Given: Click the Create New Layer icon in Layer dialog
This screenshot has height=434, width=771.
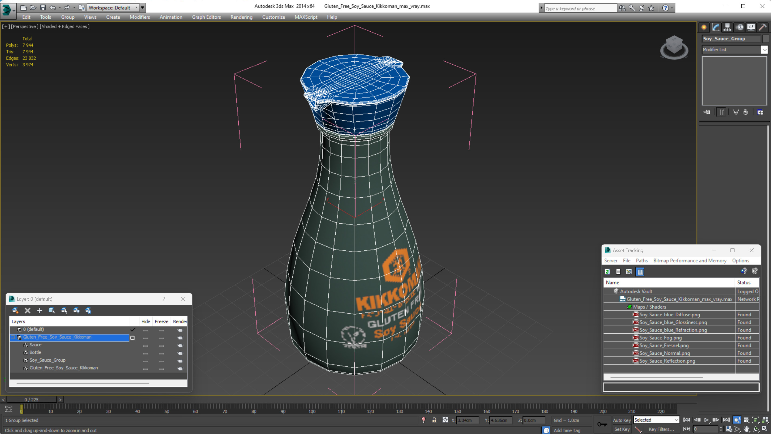Looking at the screenshot, I should tap(15, 310).
